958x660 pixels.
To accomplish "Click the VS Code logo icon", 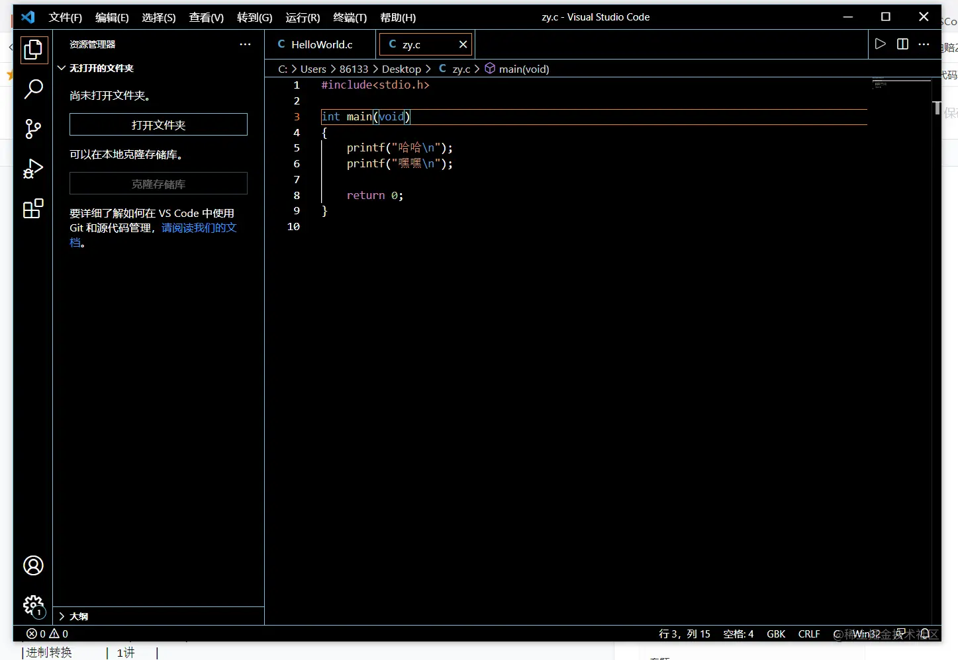I will 28,17.
